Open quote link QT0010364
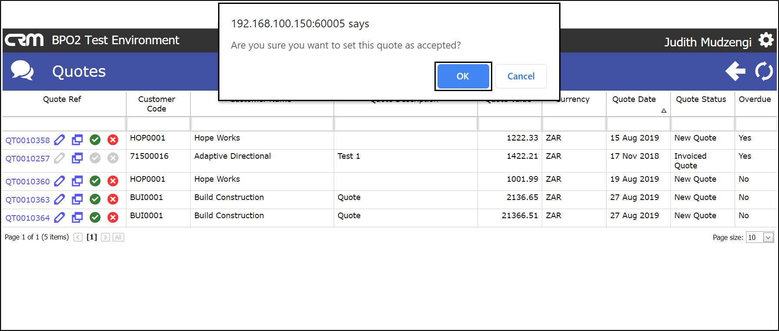 click(x=27, y=218)
